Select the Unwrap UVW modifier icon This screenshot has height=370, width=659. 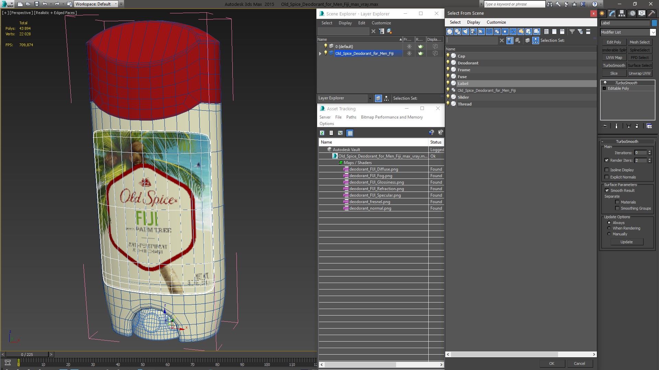pos(639,73)
